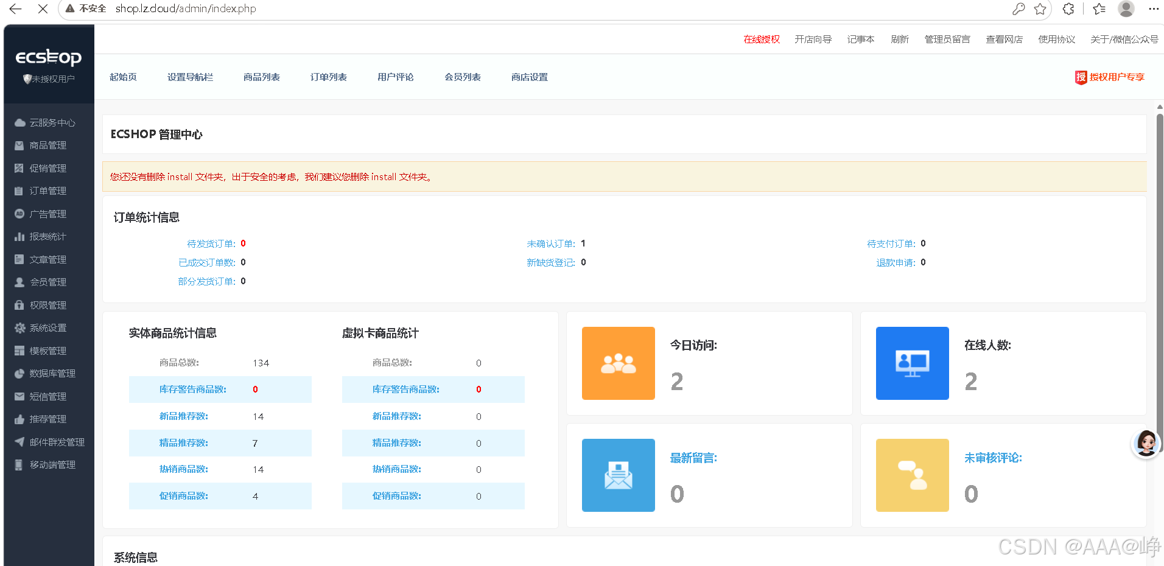The image size is (1164, 566).
Task: Click the cloud icon beside 云服务中心
Action: [19, 122]
